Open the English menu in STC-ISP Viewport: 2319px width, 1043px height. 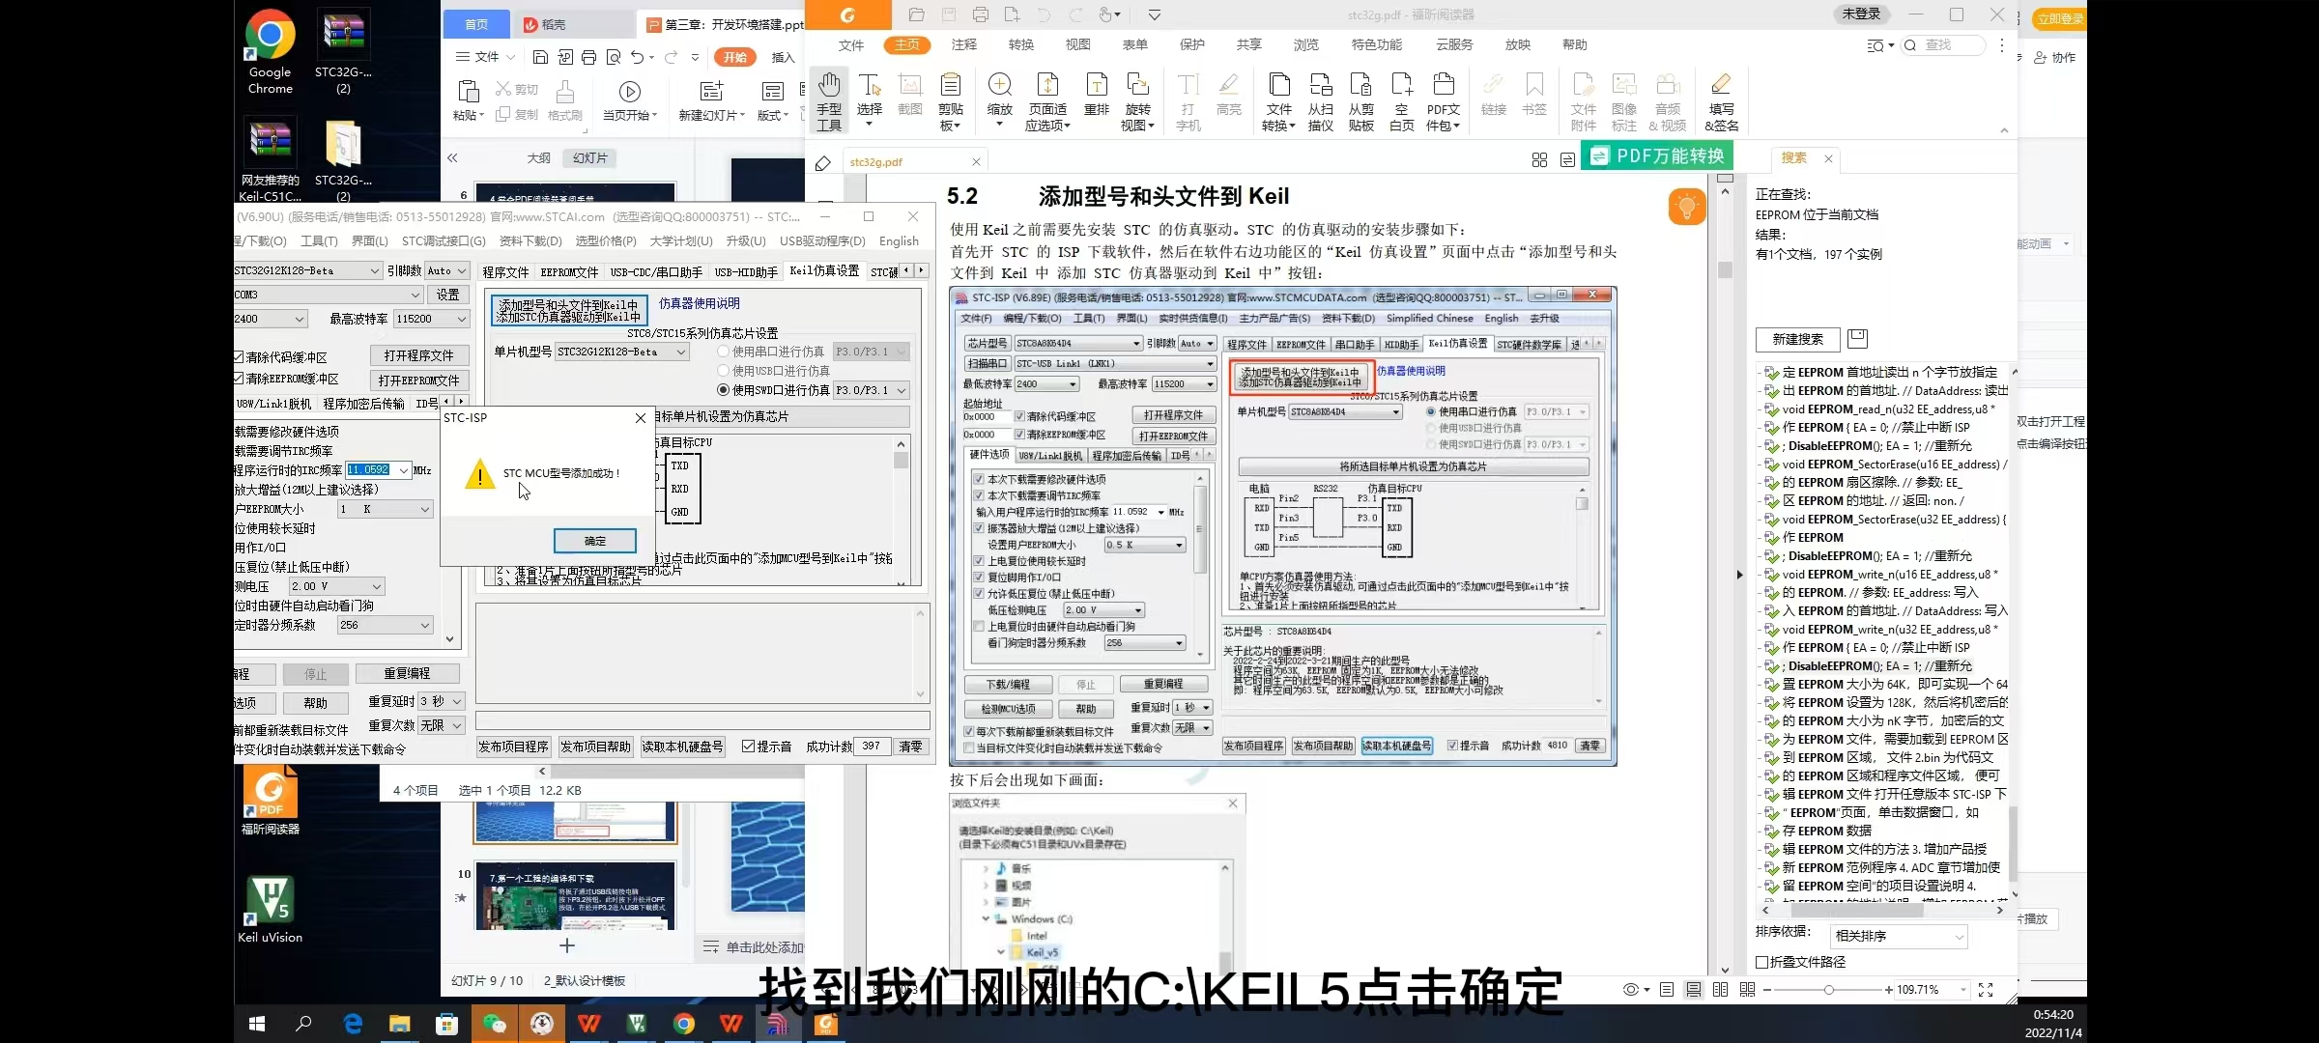pos(899,240)
